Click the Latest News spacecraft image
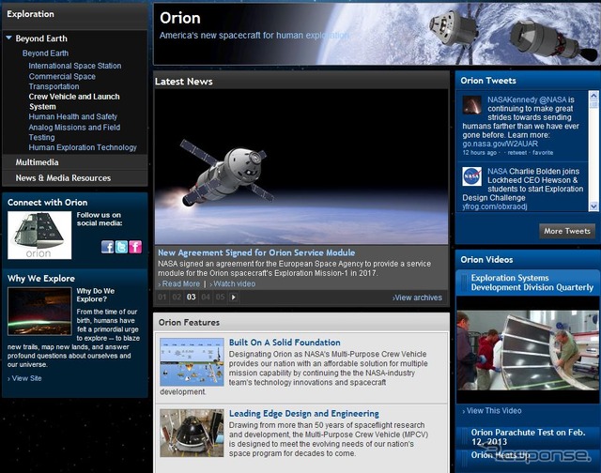This screenshot has width=601, height=473. click(301, 167)
